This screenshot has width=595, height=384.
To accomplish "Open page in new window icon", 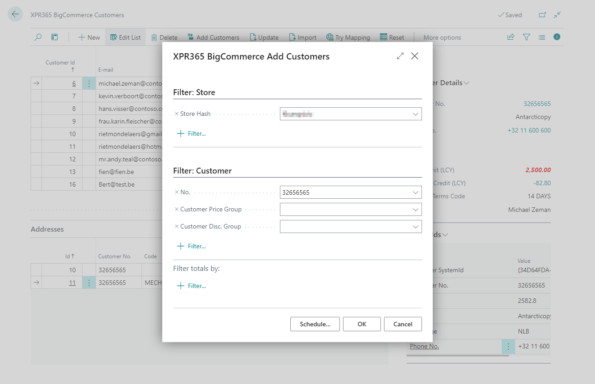I will click(x=542, y=15).
